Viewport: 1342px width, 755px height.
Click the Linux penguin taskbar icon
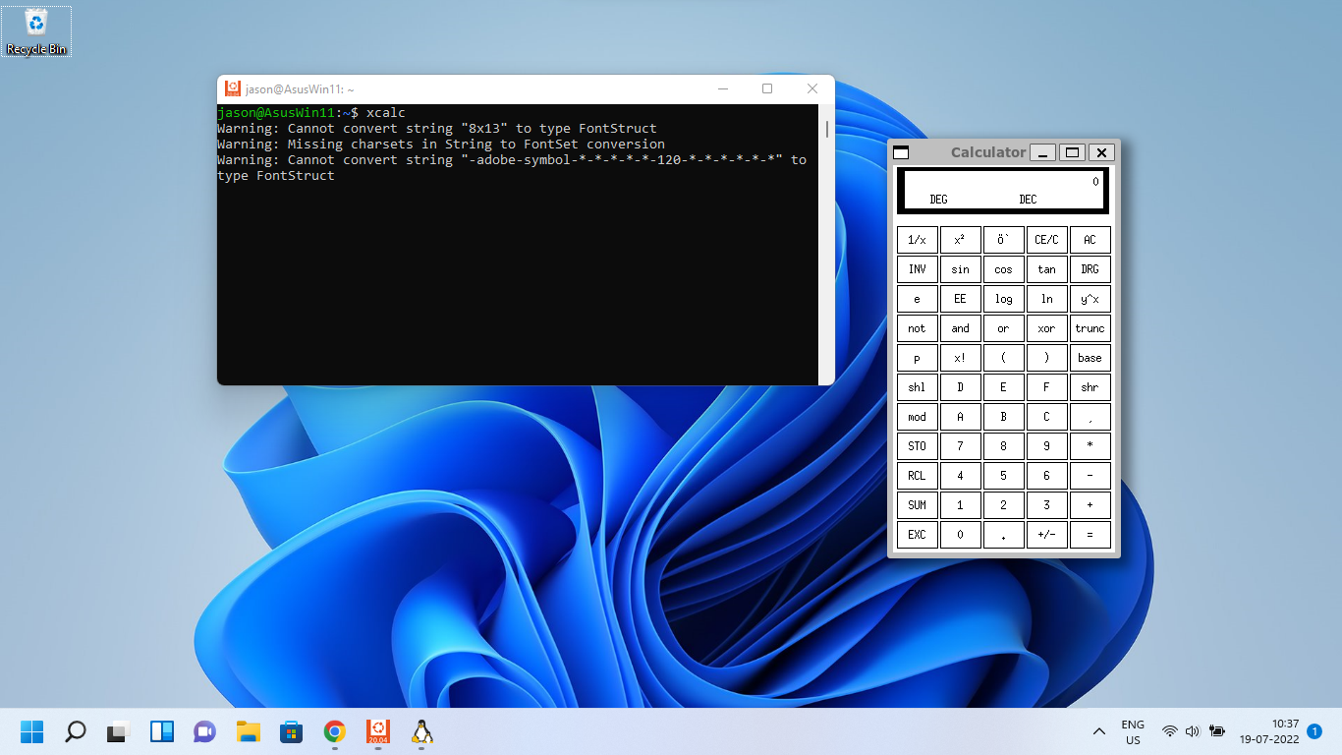point(421,731)
